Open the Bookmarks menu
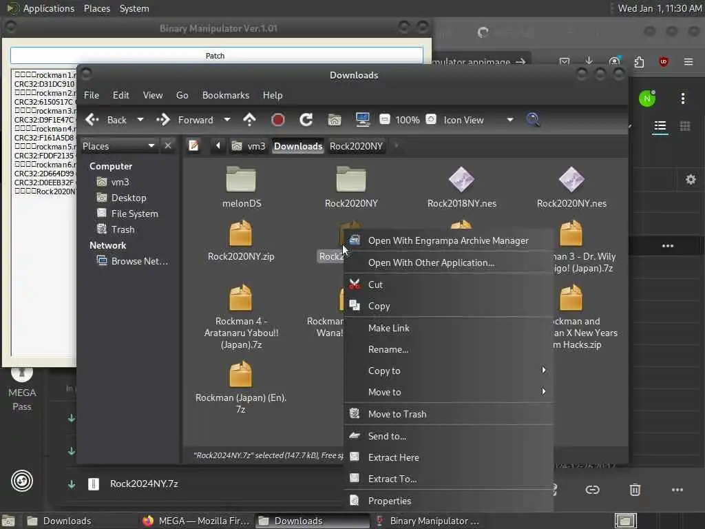 click(226, 95)
